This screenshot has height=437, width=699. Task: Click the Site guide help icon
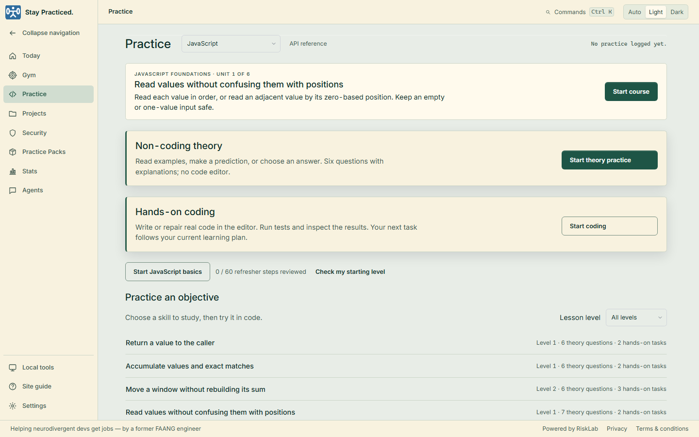click(x=13, y=387)
